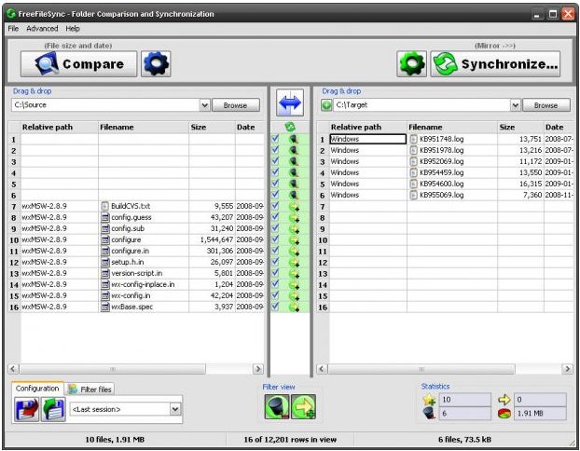Click size value 1,544,647
The width and height of the screenshot is (580, 451).
[x=216, y=239]
